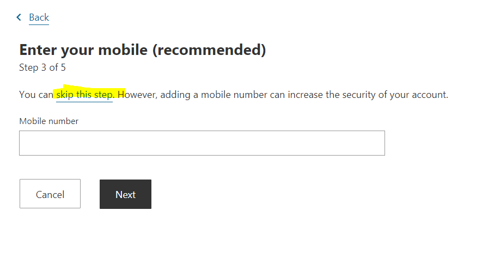Screen dimensions: 488x272
Task: Click the blue back chevron arrow icon
Action: 19,17
